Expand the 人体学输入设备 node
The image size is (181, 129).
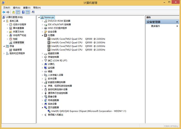point(42,75)
